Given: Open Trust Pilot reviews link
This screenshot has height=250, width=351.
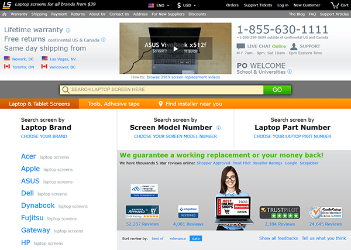Looking at the screenshot, I should (242, 163).
